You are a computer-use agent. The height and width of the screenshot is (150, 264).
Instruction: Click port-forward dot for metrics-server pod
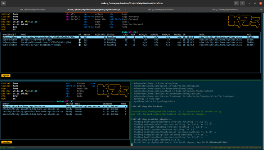click(x=80, y=45)
